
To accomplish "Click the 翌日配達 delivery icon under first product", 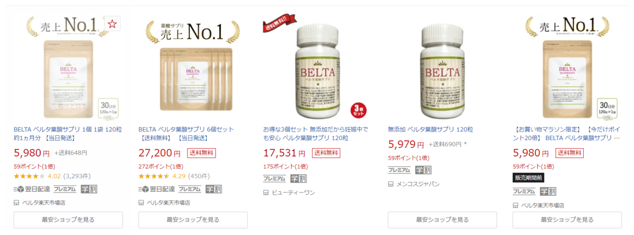I will click(31, 189).
